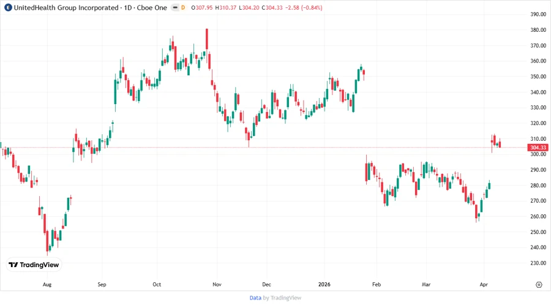Click the Nov label on time axis
The width and height of the screenshot is (551, 305).
pyautogui.click(x=217, y=284)
